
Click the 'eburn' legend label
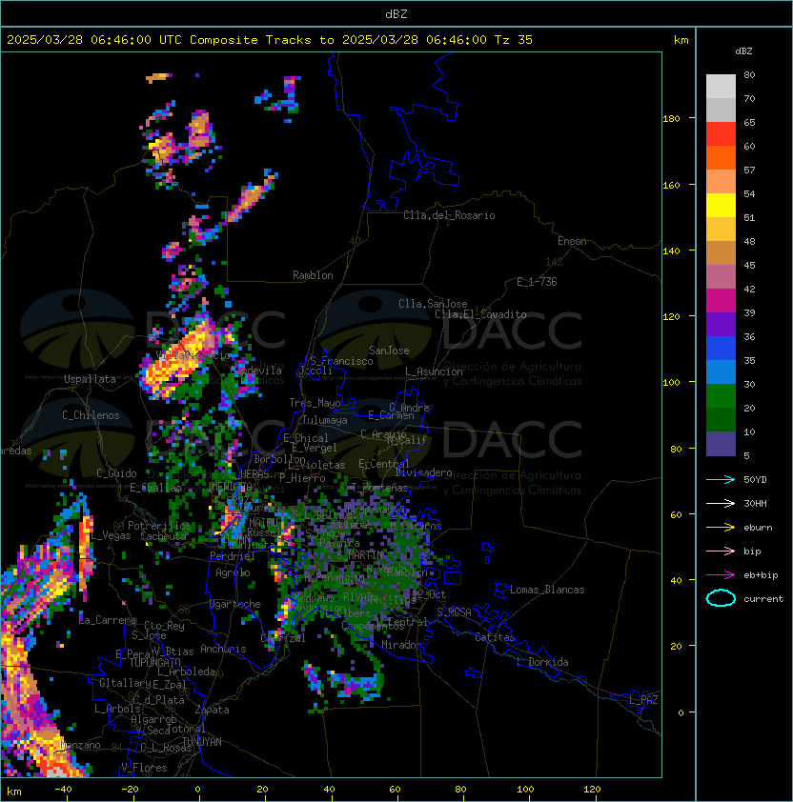[758, 528]
